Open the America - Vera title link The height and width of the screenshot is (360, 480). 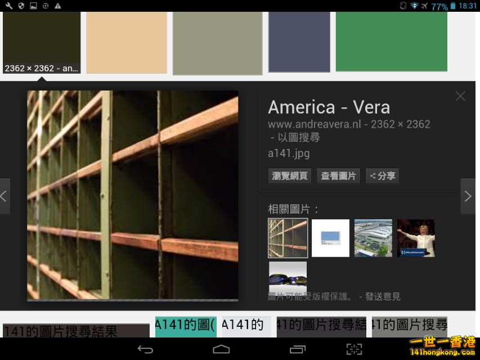(x=329, y=108)
